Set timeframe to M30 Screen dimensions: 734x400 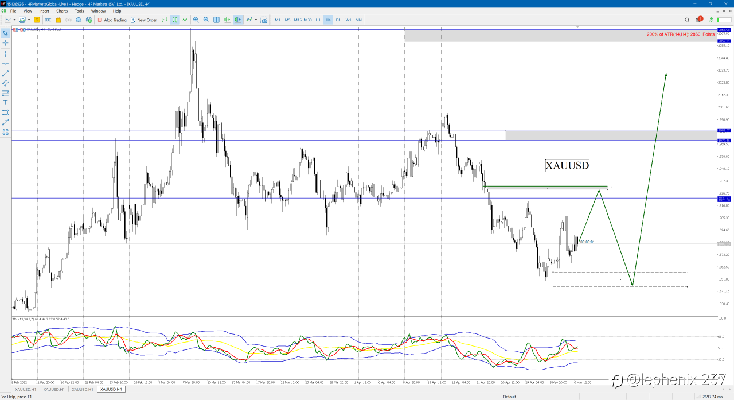308,20
